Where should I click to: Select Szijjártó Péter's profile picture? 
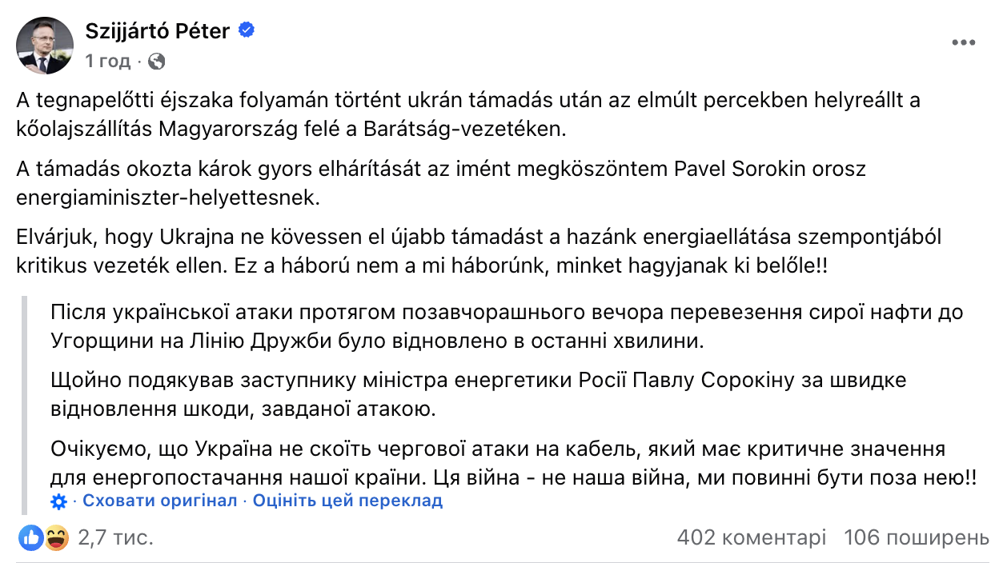44,45
